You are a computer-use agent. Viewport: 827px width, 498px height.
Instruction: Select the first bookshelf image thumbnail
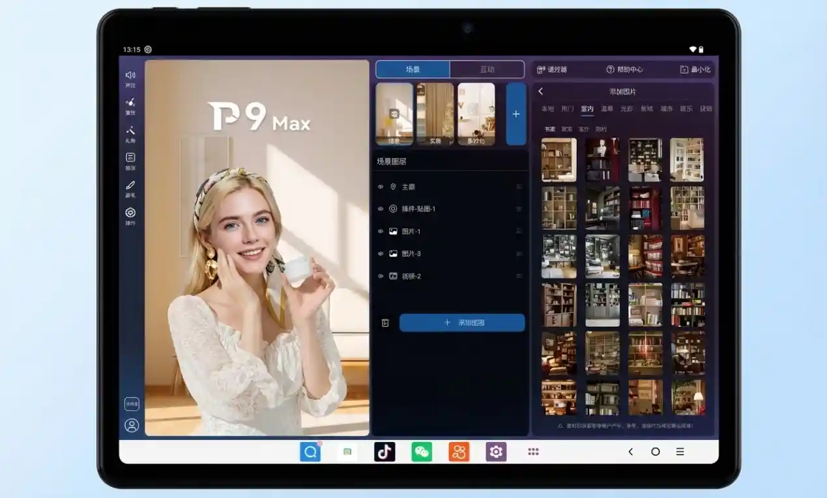tap(559, 159)
